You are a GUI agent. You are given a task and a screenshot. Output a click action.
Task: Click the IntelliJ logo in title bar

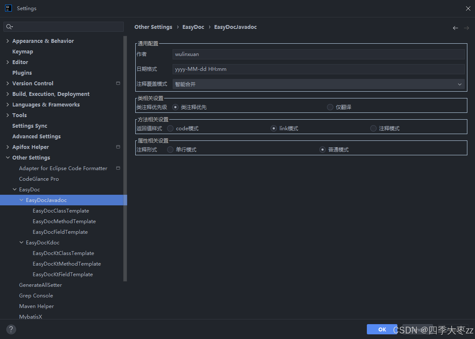8,8
